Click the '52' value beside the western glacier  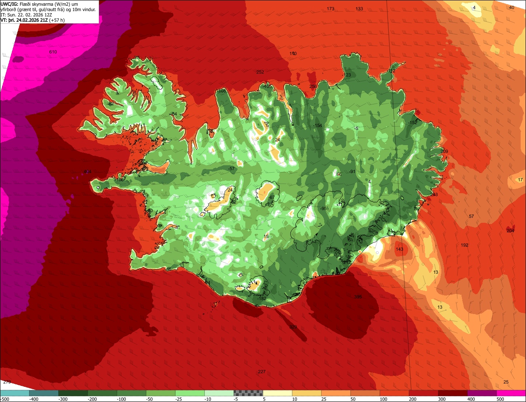pos(233,201)
